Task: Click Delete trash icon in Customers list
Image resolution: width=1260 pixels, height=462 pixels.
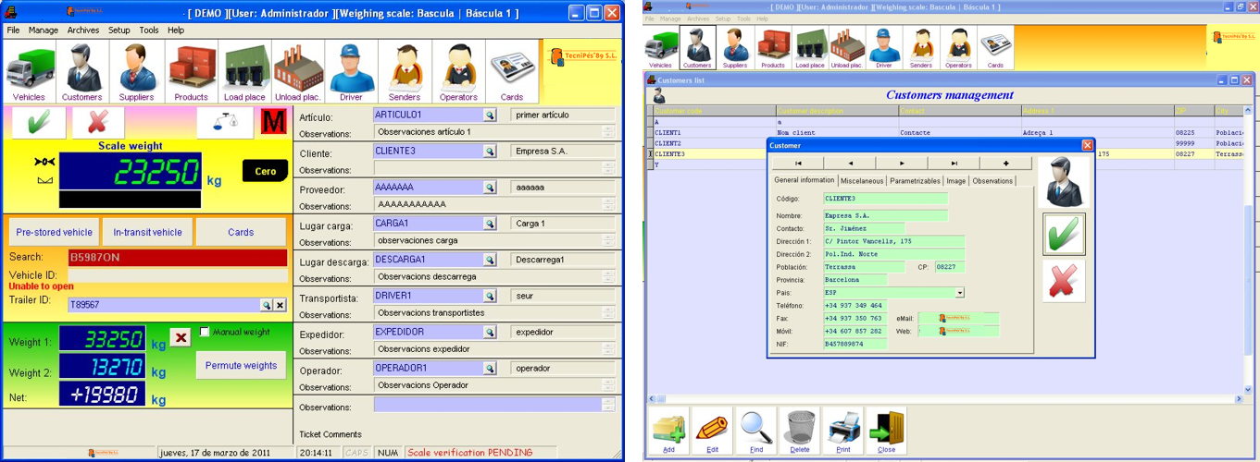Action: coord(800,432)
